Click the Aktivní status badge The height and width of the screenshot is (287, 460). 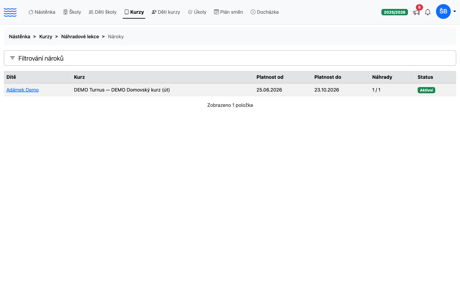[x=426, y=90]
